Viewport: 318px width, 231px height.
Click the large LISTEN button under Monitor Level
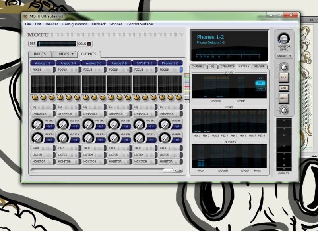[284, 99]
